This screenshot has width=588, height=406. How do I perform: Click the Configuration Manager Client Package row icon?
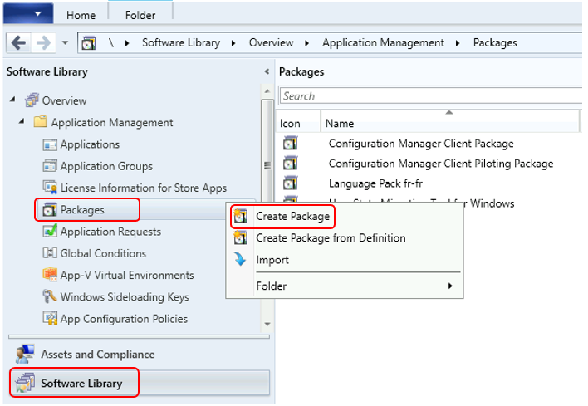[x=291, y=143]
